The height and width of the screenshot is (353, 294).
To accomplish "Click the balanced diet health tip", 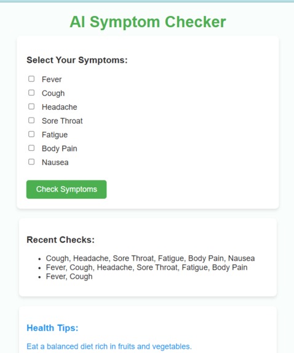I will point(109,346).
